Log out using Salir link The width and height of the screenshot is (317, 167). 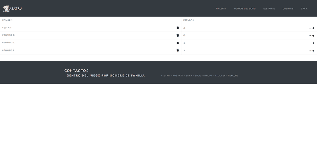tap(304, 8)
